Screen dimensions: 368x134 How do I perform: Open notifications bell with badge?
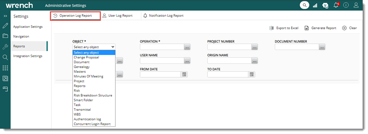point(336,5)
